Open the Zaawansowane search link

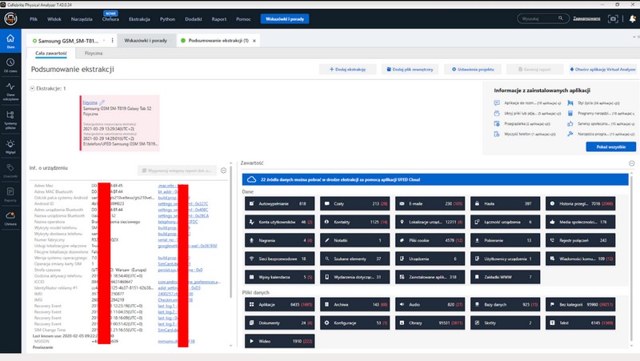tap(586, 18)
